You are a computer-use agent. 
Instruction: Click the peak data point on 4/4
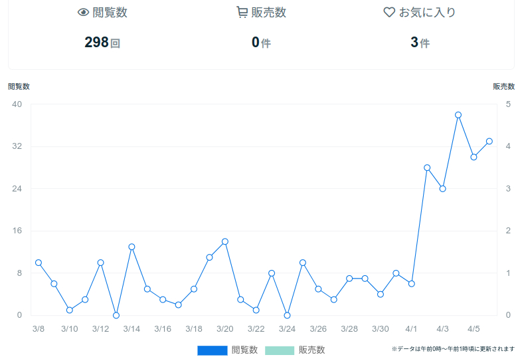pyautogui.click(x=458, y=115)
